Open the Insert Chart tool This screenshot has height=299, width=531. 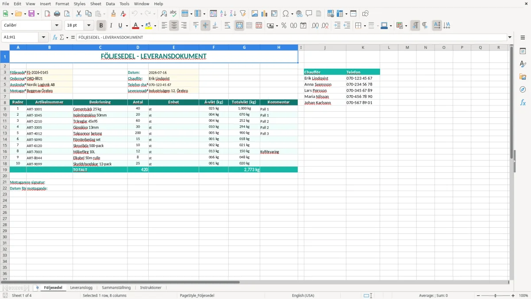point(265,14)
